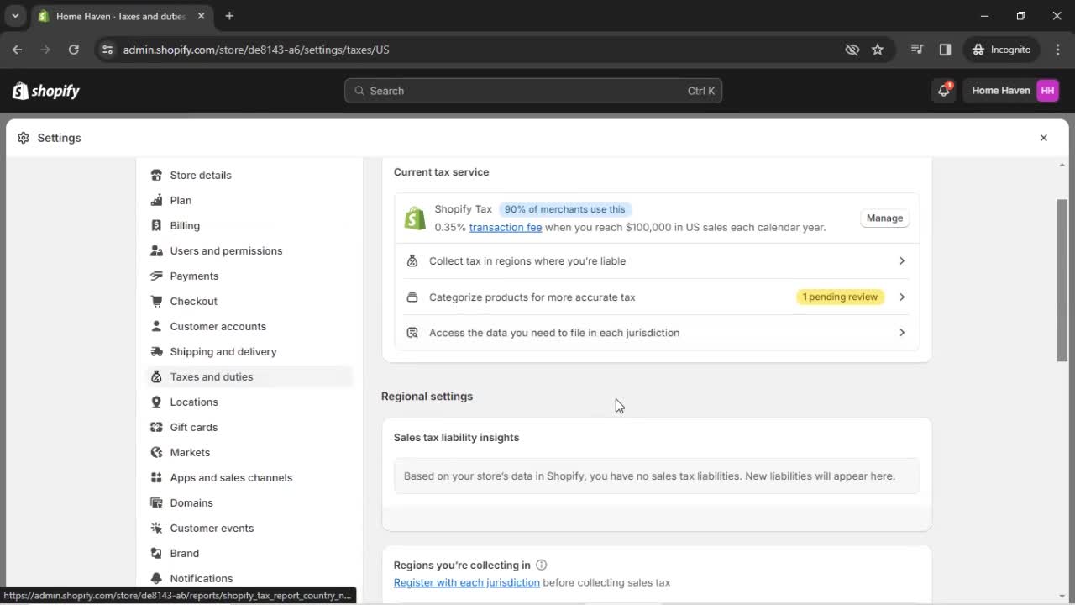Open Users and permissions settings
The width and height of the screenshot is (1075, 605).
[226, 250]
